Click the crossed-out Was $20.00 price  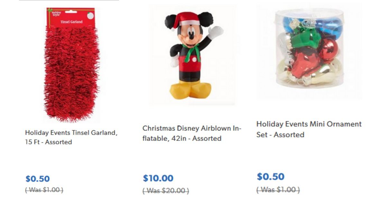[166, 191]
